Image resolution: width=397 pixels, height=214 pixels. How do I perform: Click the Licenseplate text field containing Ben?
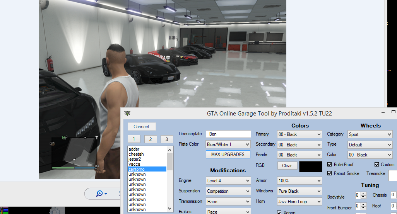pyautogui.click(x=228, y=134)
